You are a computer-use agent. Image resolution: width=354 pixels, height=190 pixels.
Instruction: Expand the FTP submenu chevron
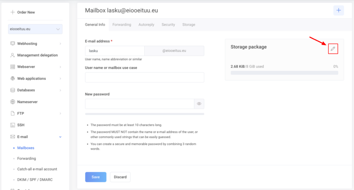60,113
